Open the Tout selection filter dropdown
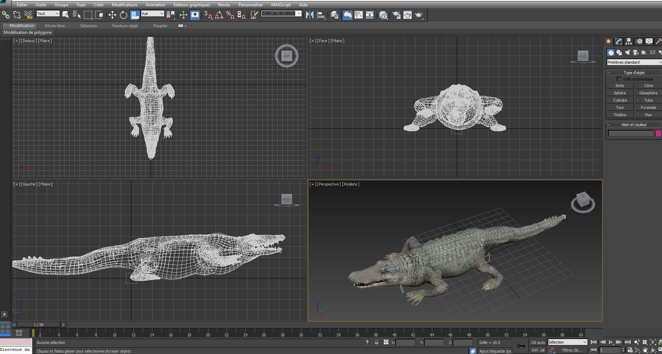 click(48, 14)
